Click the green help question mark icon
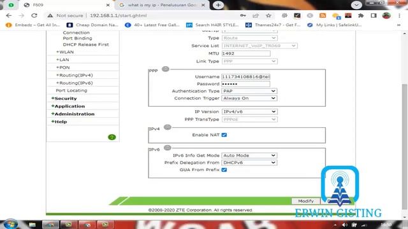The width and height of the screenshot is (408, 229). coord(112,137)
